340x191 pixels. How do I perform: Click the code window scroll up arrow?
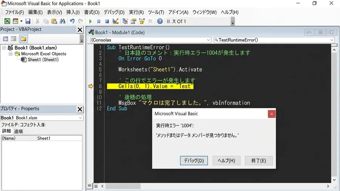click(334, 50)
